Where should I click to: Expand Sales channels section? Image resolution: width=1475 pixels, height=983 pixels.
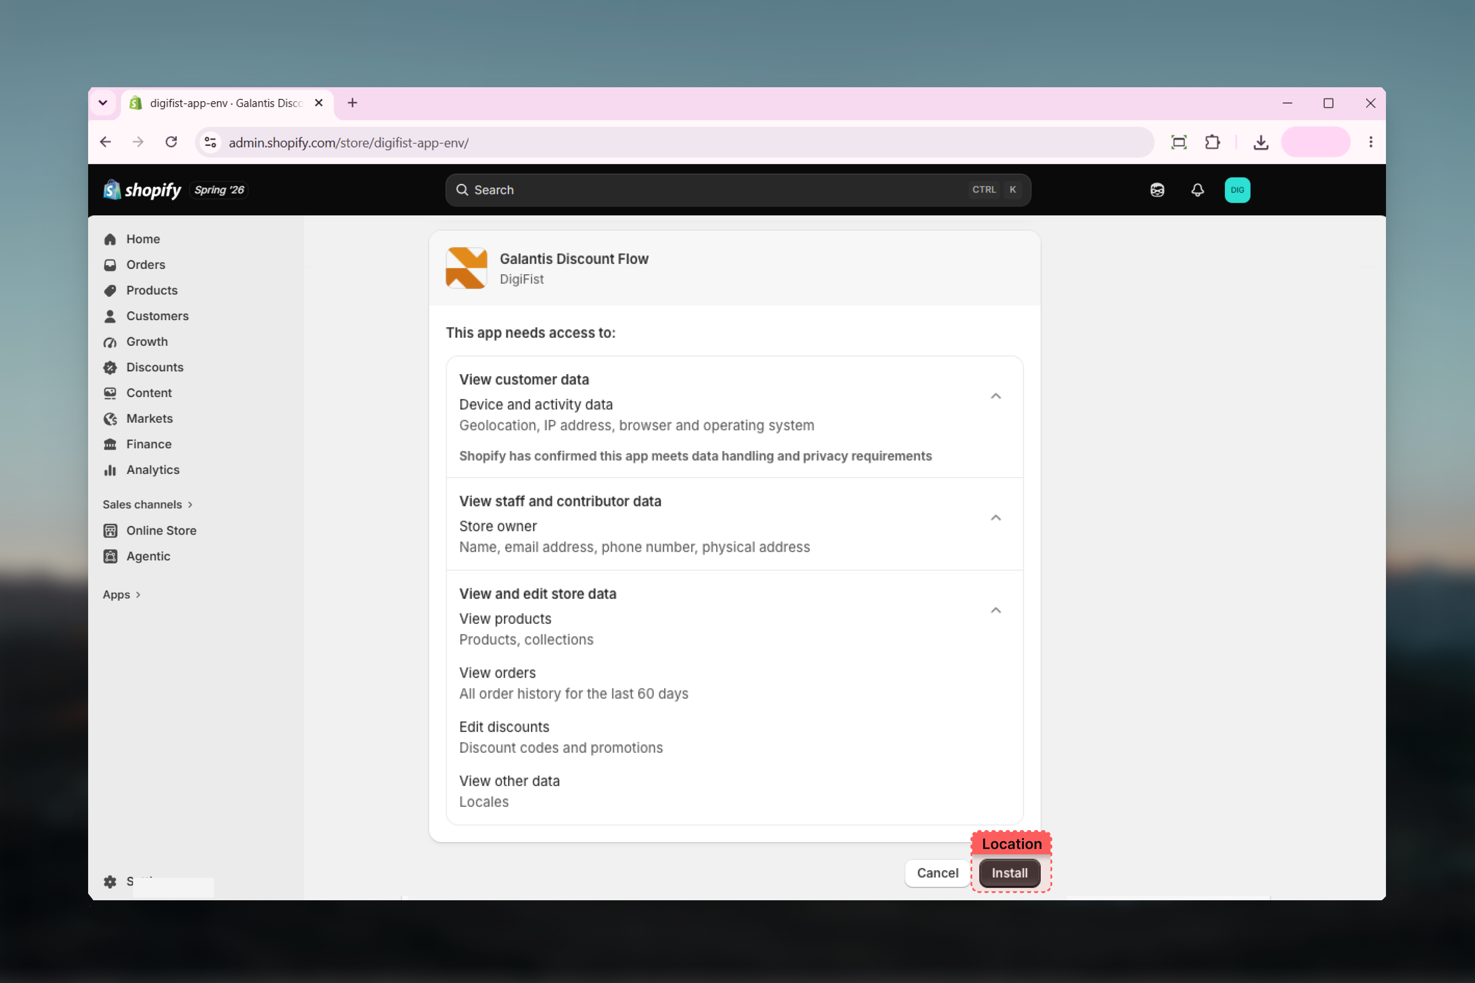(148, 505)
